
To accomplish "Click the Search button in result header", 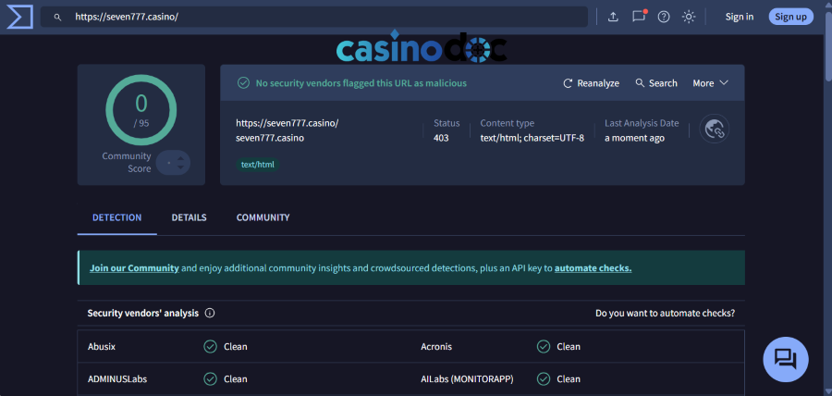I will [x=656, y=83].
